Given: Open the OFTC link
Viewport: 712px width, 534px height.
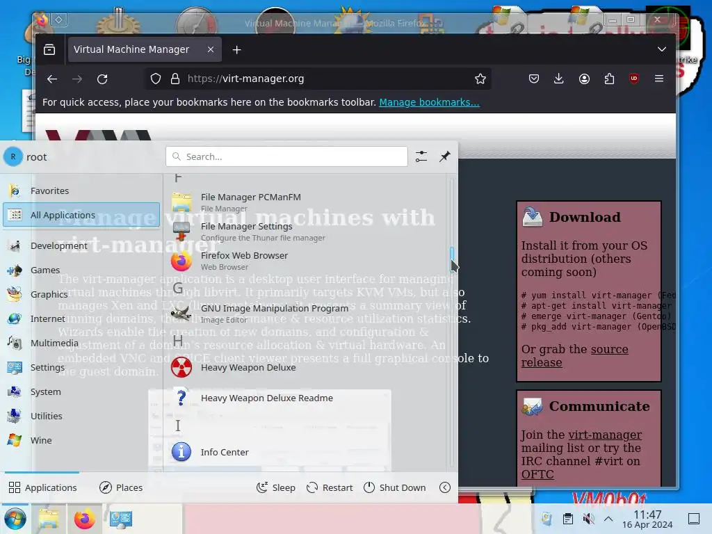Looking at the screenshot, I should (x=537, y=474).
